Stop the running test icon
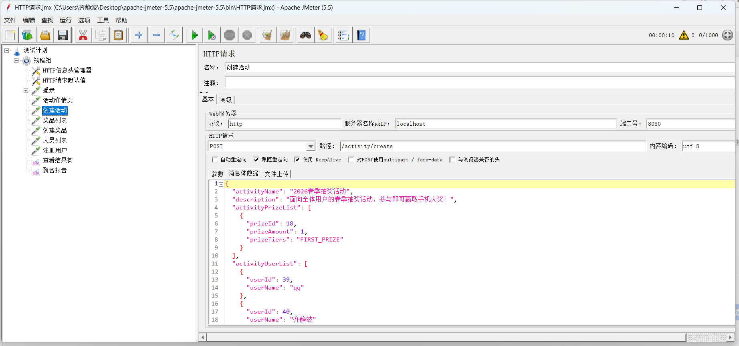 click(230, 35)
